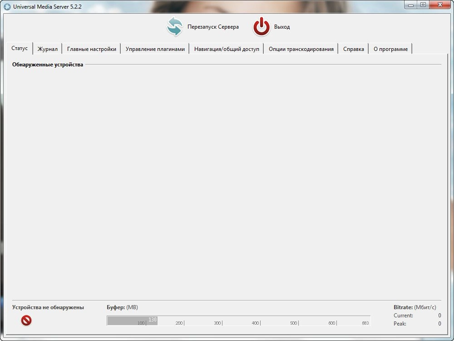454x341 pixels.
Task: Click the Current bitrate value row
Action: (417, 316)
